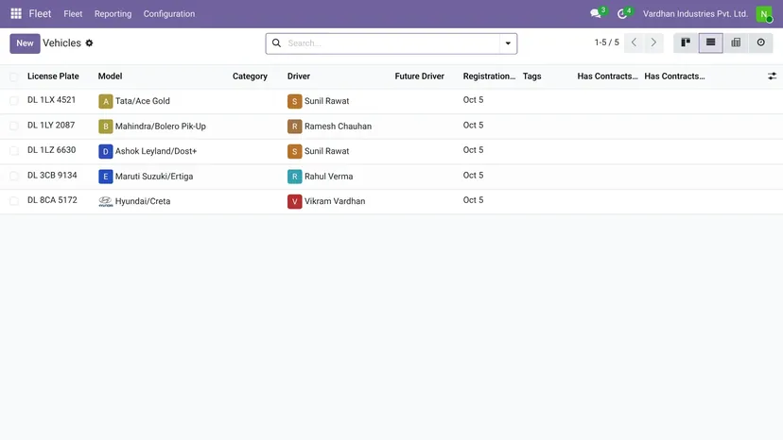
Task: Click Maruti Suzuki model avatar E
Action: tap(105, 177)
